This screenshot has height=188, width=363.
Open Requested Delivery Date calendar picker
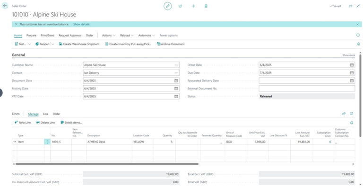(352, 81)
